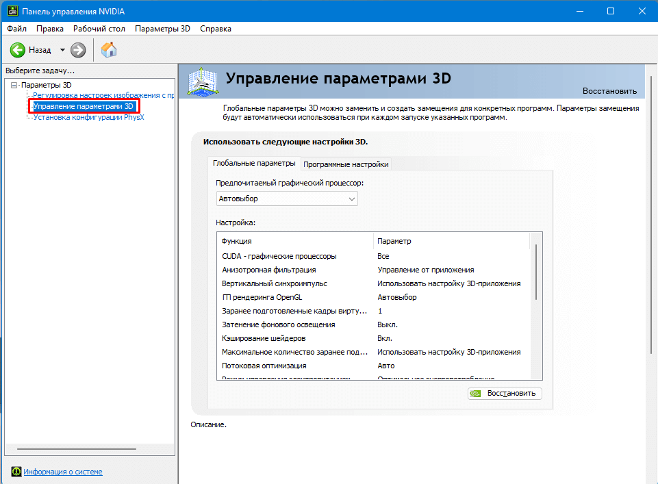658x484 pixels.
Task: Click the Home house icon
Action: (x=109, y=50)
